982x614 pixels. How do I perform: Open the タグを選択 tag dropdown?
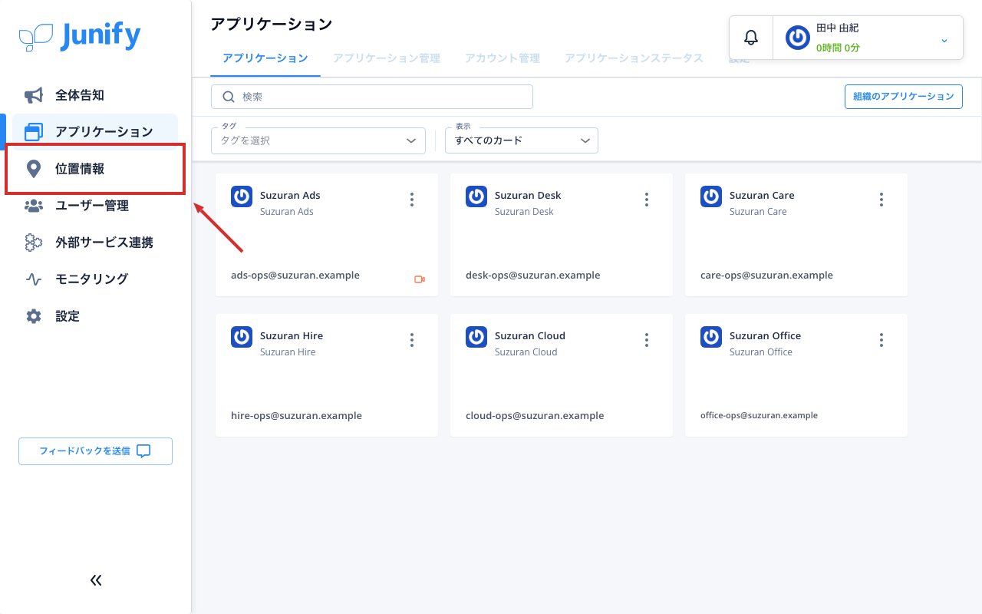[x=318, y=140]
